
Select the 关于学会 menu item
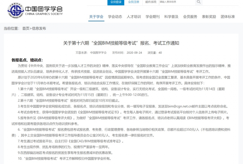(x=96, y=17)
